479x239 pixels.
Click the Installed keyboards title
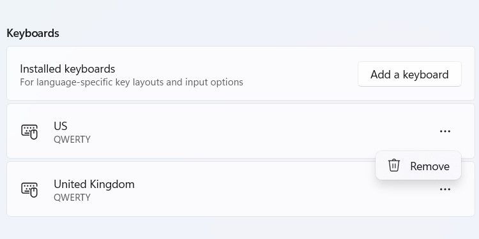68,69
